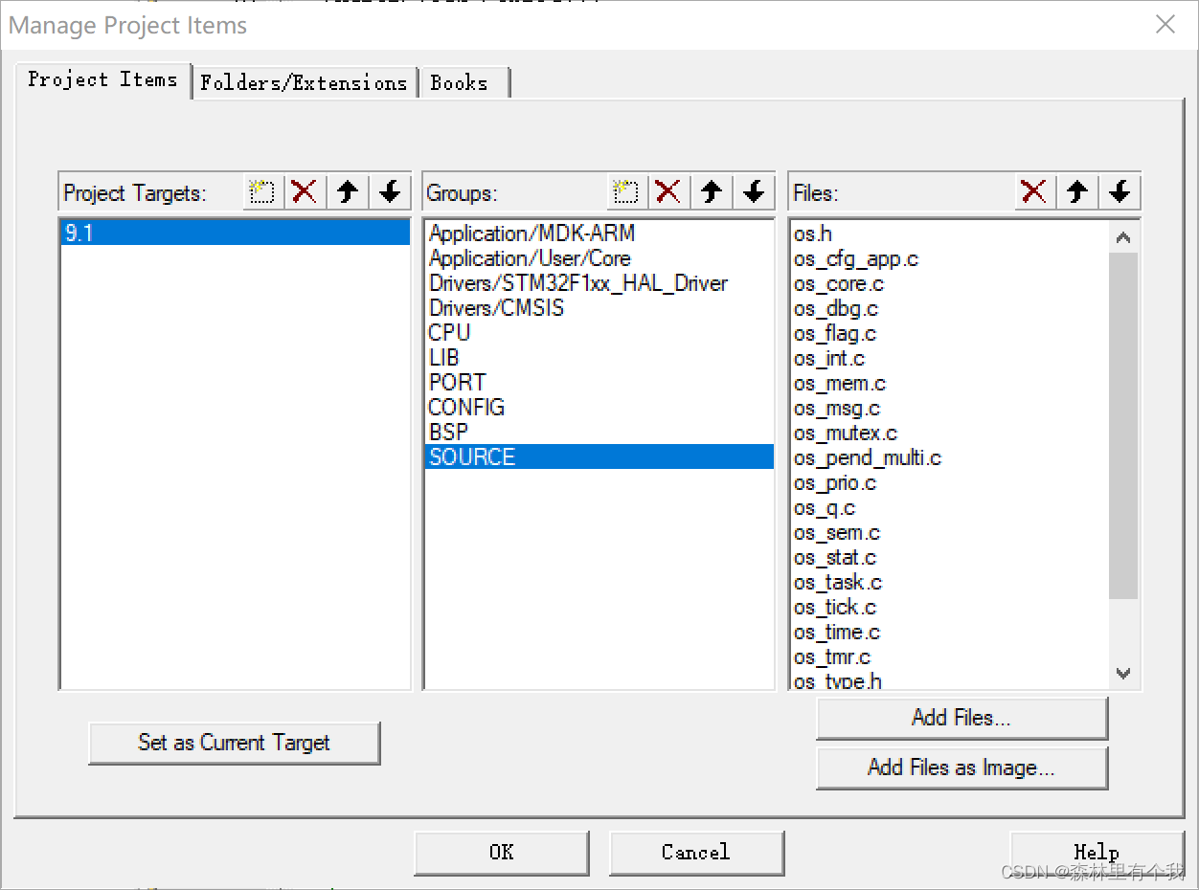Image resolution: width=1199 pixels, height=890 pixels.
Task: Select file os_core.c
Action: (x=950, y=284)
